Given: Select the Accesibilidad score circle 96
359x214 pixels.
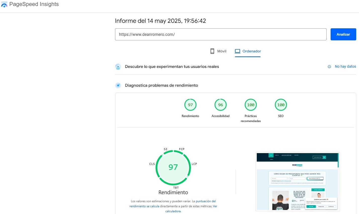Looking at the screenshot, I should pyautogui.click(x=221, y=105).
